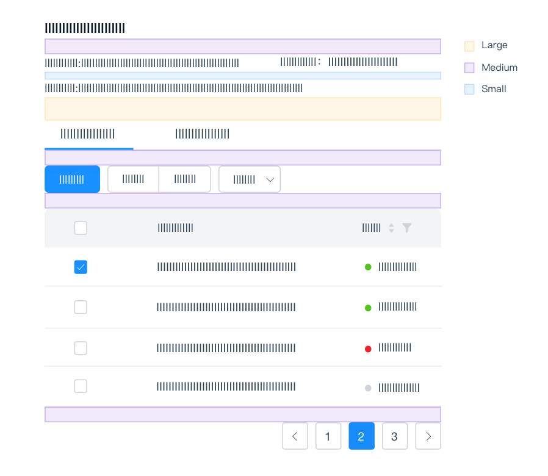Select the first active tab
The image size is (548, 476).
pos(88,134)
